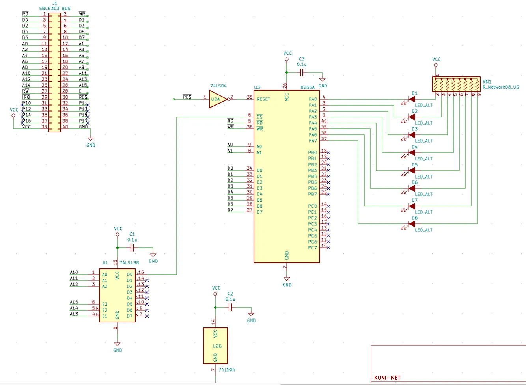Screen dimensions: 526x385
Task: Click the A15 net label at U1 E3
Action: 74,302
